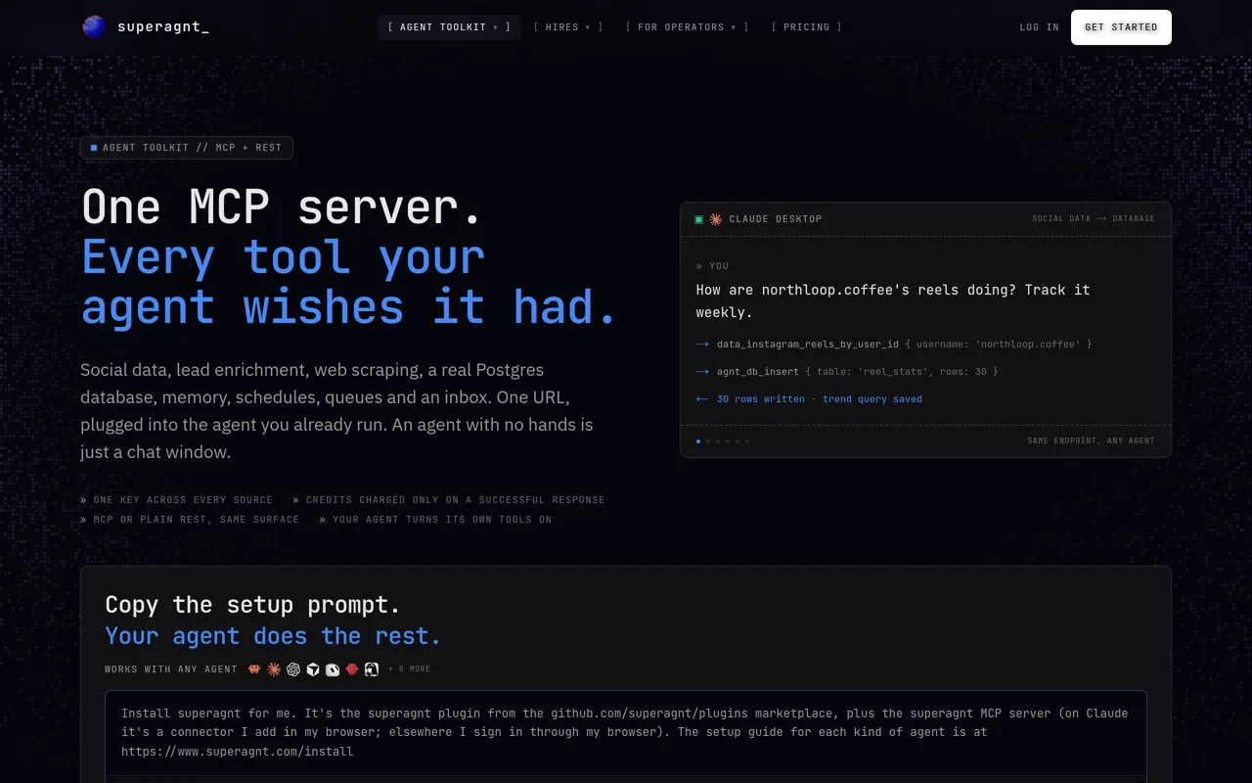Viewport: 1252px width, 783px height.
Task: Click the 'Copy the setup prompt.' heading
Action: (253, 605)
